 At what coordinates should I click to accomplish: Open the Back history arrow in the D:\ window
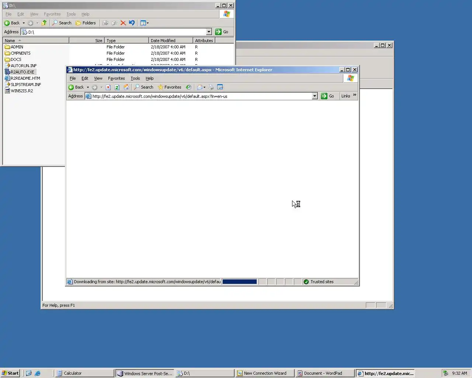(24, 23)
